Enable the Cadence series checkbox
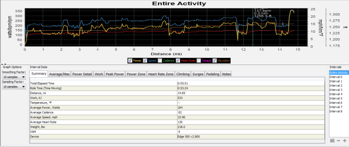This screenshot has height=147, width=349. pos(159,60)
